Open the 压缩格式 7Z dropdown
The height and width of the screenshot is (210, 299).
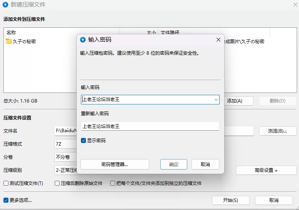pos(66,144)
